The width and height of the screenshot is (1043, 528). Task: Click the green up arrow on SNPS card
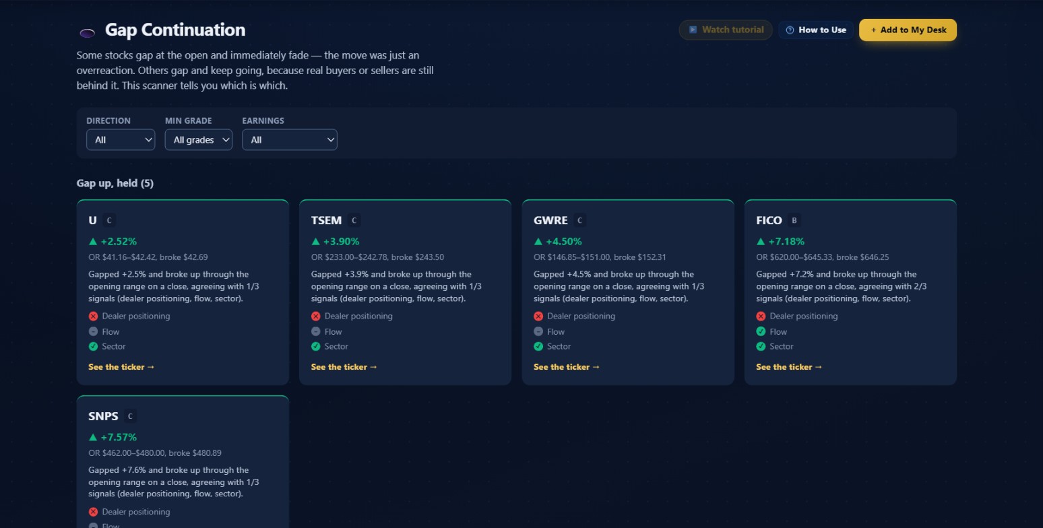click(93, 437)
